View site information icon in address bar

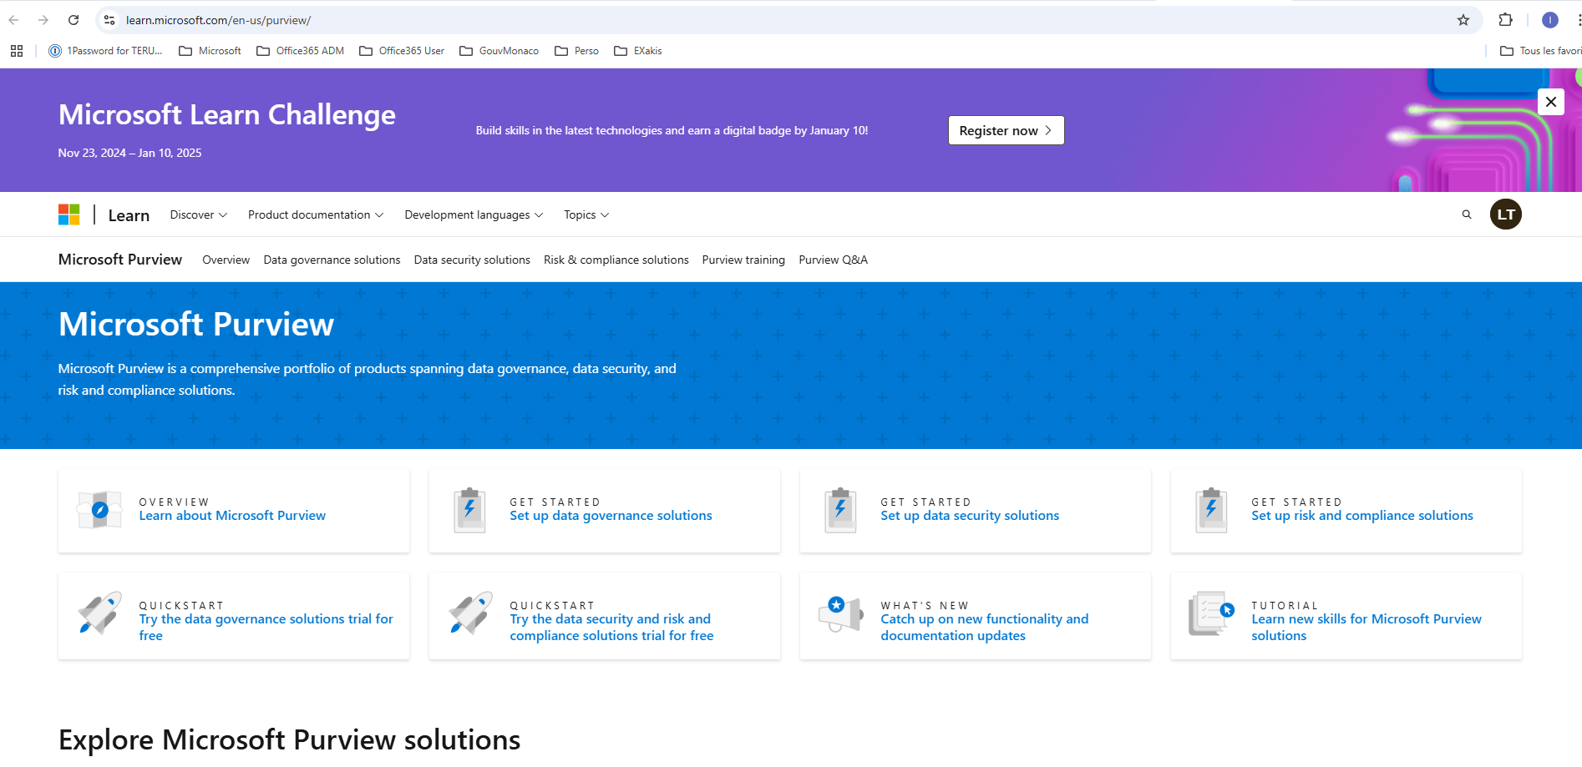pos(109,20)
